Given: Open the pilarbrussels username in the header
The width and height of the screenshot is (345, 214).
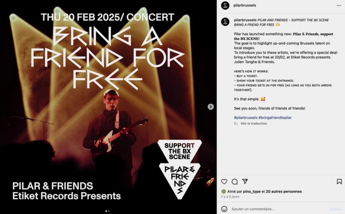Looking at the screenshot, I should click(x=245, y=5).
